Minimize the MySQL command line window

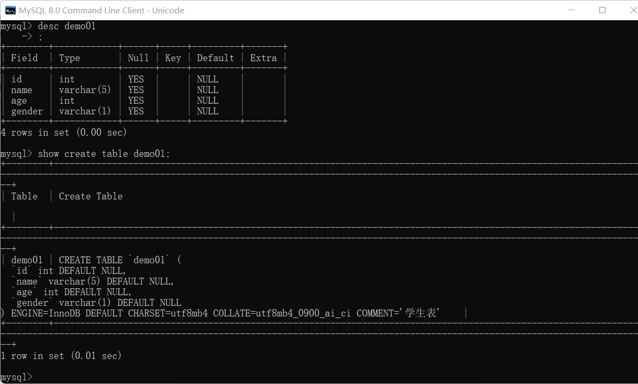point(572,10)
